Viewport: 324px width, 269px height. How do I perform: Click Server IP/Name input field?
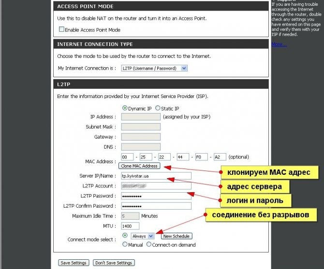[x=156, y=176]
